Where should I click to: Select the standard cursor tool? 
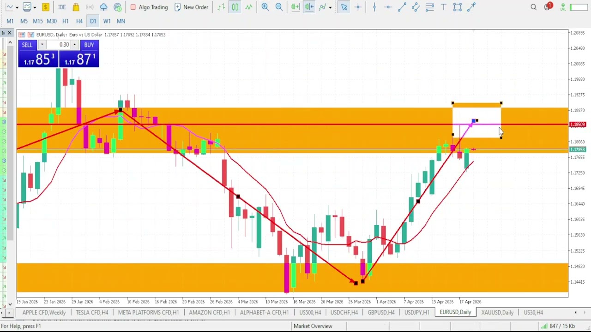pos(344,7)
